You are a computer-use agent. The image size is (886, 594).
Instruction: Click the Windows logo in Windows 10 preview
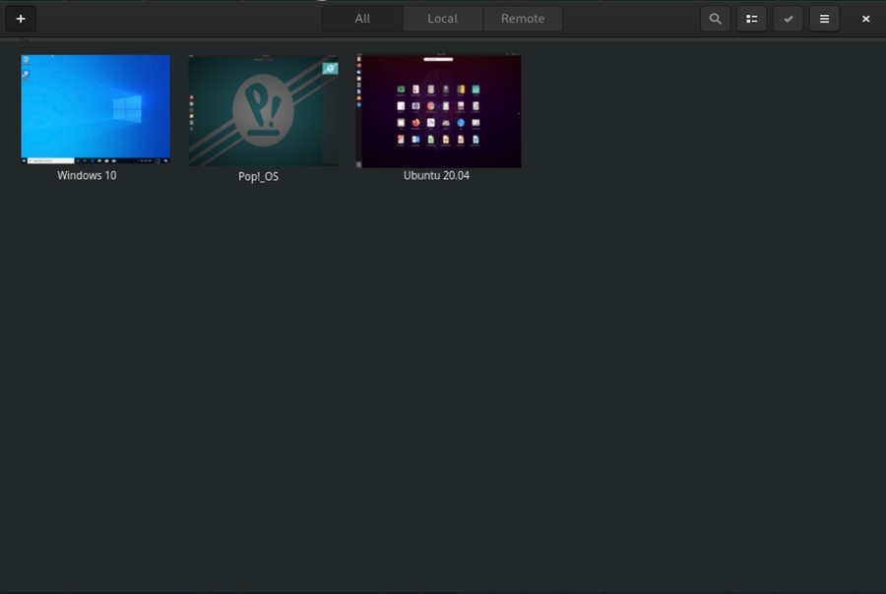pyautogui.click(x=127, y=108)
